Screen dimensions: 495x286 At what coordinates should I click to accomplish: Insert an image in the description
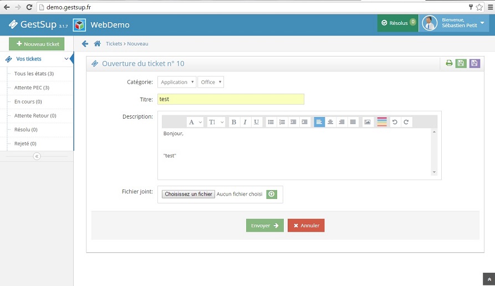pyautogui.click(x=367, y=122)
